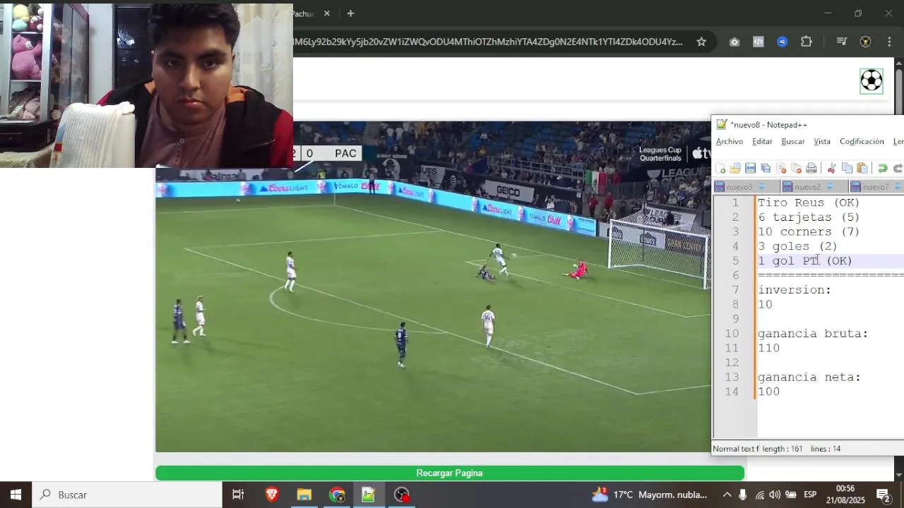904x508 pixels.
Task: Open the notification center icon
Action: (883, 495)
